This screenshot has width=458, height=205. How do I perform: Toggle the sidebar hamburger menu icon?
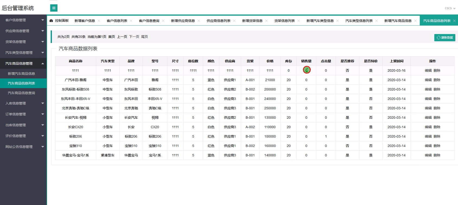(54, 8)
